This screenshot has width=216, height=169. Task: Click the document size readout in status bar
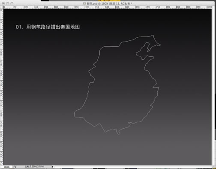[x=34, y=166]
